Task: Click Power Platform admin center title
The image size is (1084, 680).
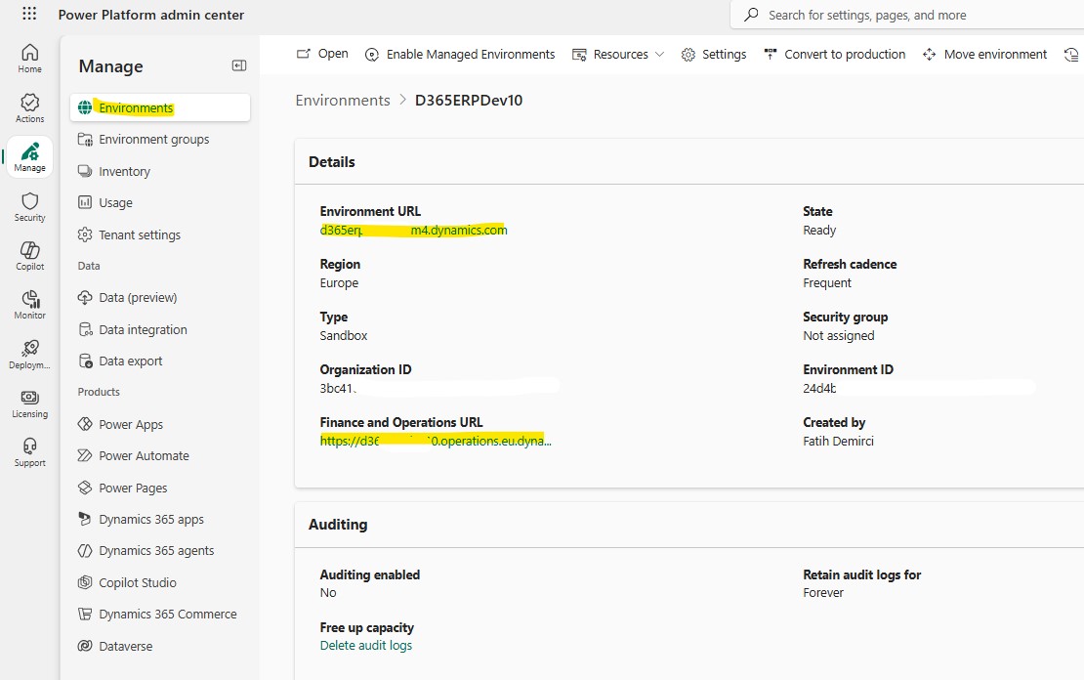Action: pos(150,15)
